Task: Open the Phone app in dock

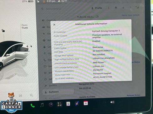Action: 33,106
